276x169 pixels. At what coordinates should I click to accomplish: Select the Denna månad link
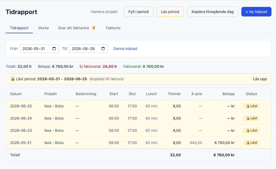tap(125, 49)
